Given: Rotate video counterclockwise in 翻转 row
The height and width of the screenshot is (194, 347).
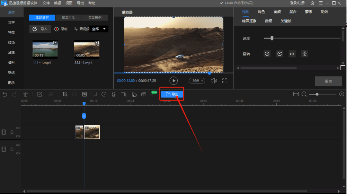Looking at the screenshot, I should 267,54.
